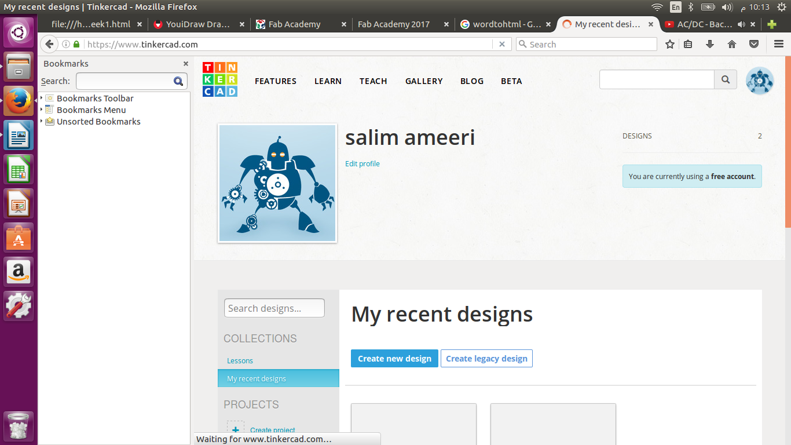Expand the Unsorted Bookmarks folder
This screenshot has height=445, width=791.
point(42,122)
